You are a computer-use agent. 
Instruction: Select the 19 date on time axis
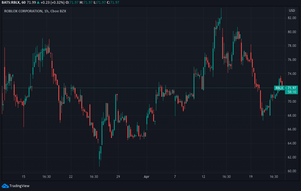pos(251,176)
